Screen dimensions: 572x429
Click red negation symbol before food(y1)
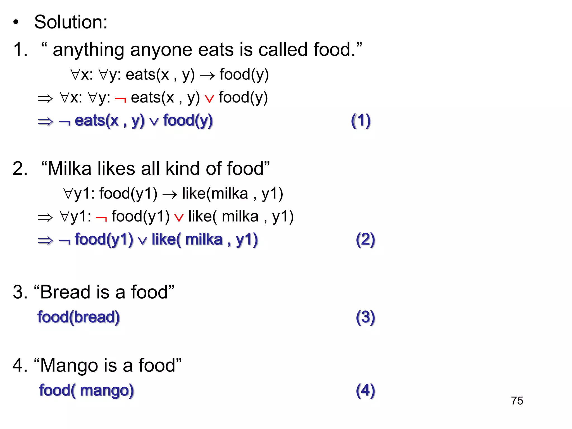[101, 218]
